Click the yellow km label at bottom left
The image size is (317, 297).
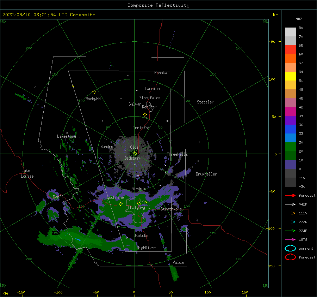5,293
